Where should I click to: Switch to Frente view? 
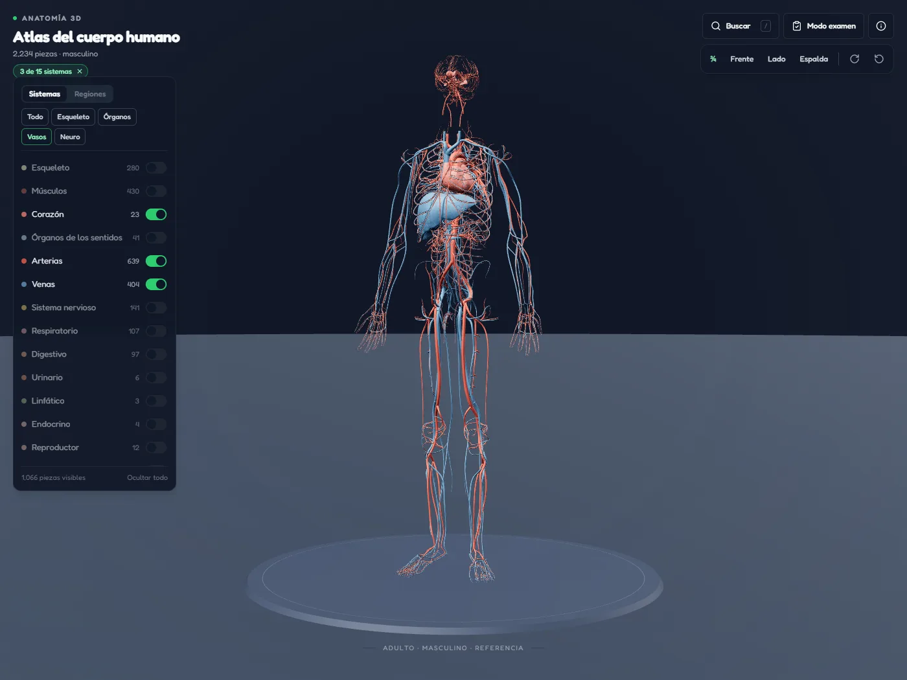[742, 59]
